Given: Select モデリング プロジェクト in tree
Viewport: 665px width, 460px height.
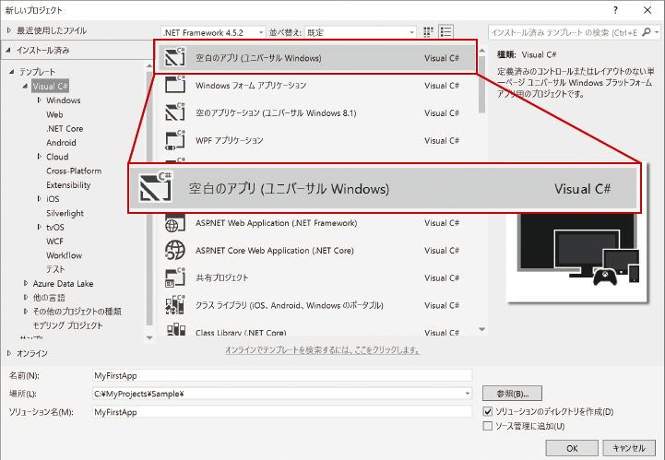Looking at the screenshot, I should click(x=68, y=325).
